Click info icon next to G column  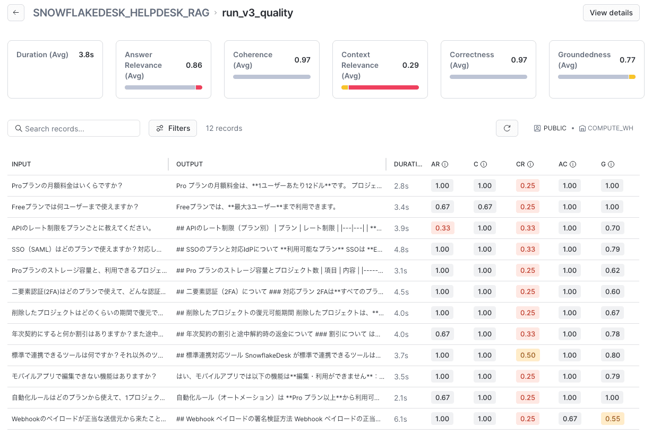coord(611,164)
